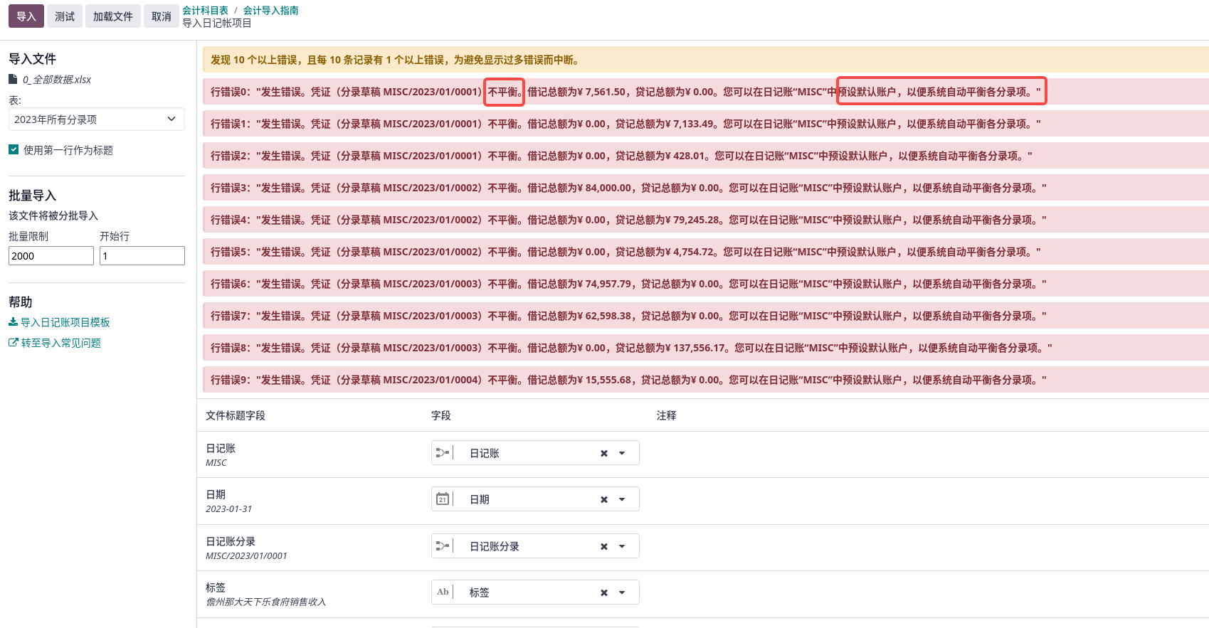Open the 日期 field selector box
Image resolution: width=1209 pixels, height=628 pixels.
click(535, 499)
